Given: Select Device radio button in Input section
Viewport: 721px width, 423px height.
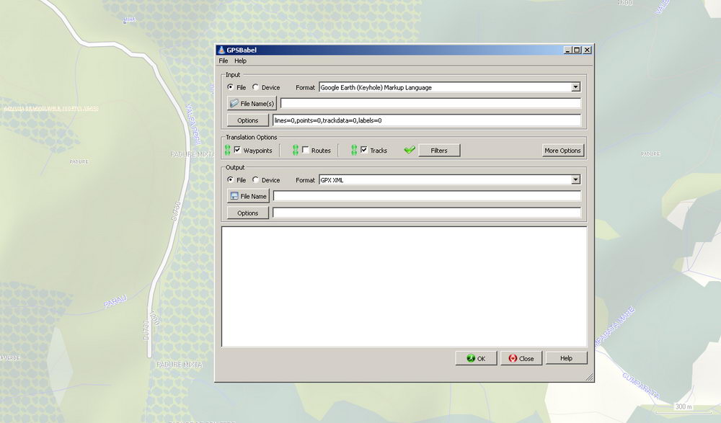Looking at the screenshot, I should click(x=255, y=87).
